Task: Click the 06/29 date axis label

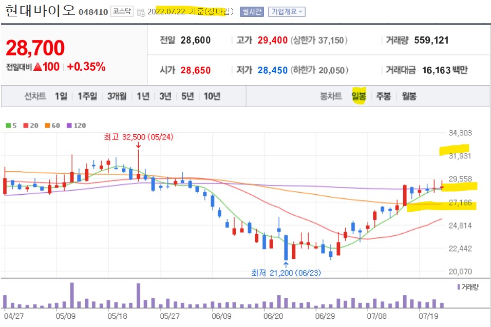Action: pos(325,316)
